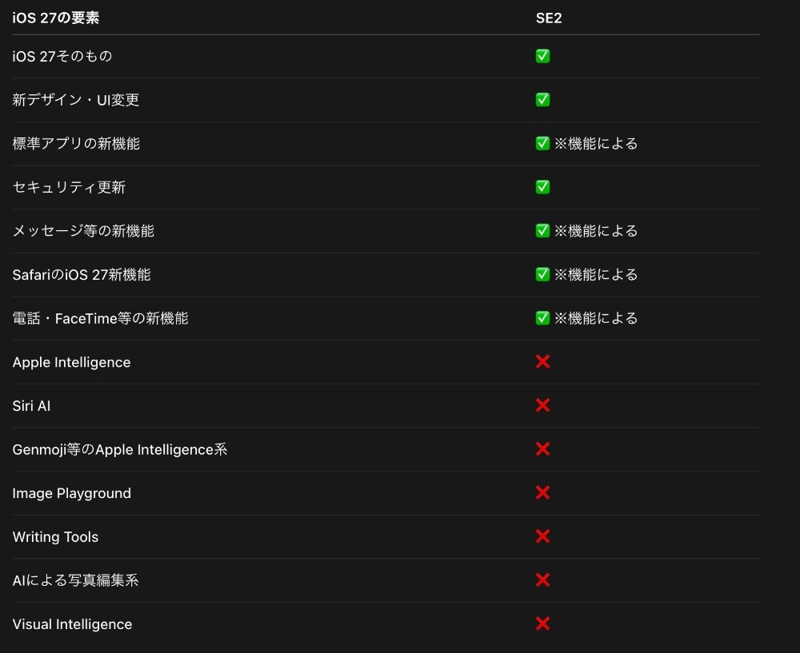Select the text AIによる写真編集系

click(x=75, y=580)
